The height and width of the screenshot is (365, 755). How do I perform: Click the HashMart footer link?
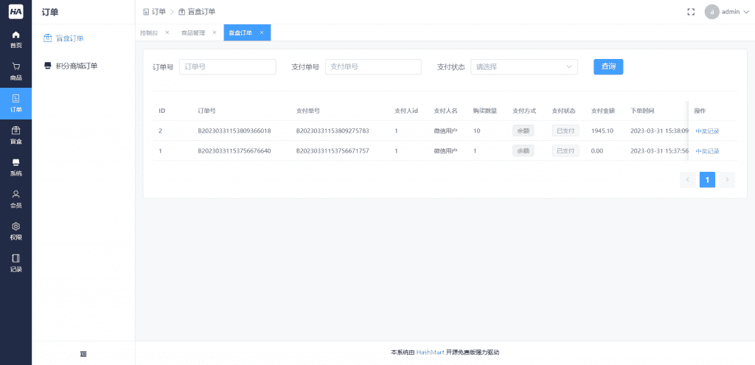pyautogui.click(x=430, y=352)
